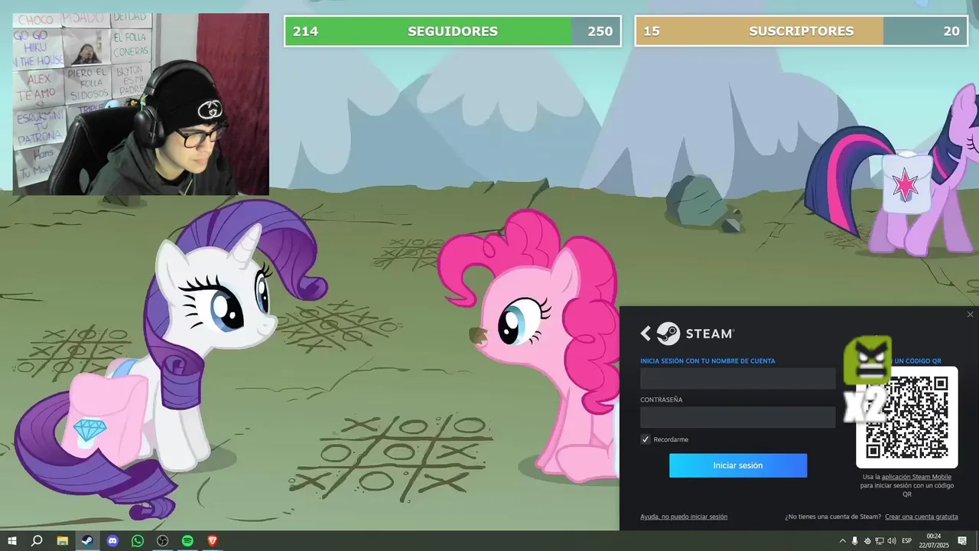979x551 pixels.
Task: Click follower count '214'
Action: click(305, 31)
